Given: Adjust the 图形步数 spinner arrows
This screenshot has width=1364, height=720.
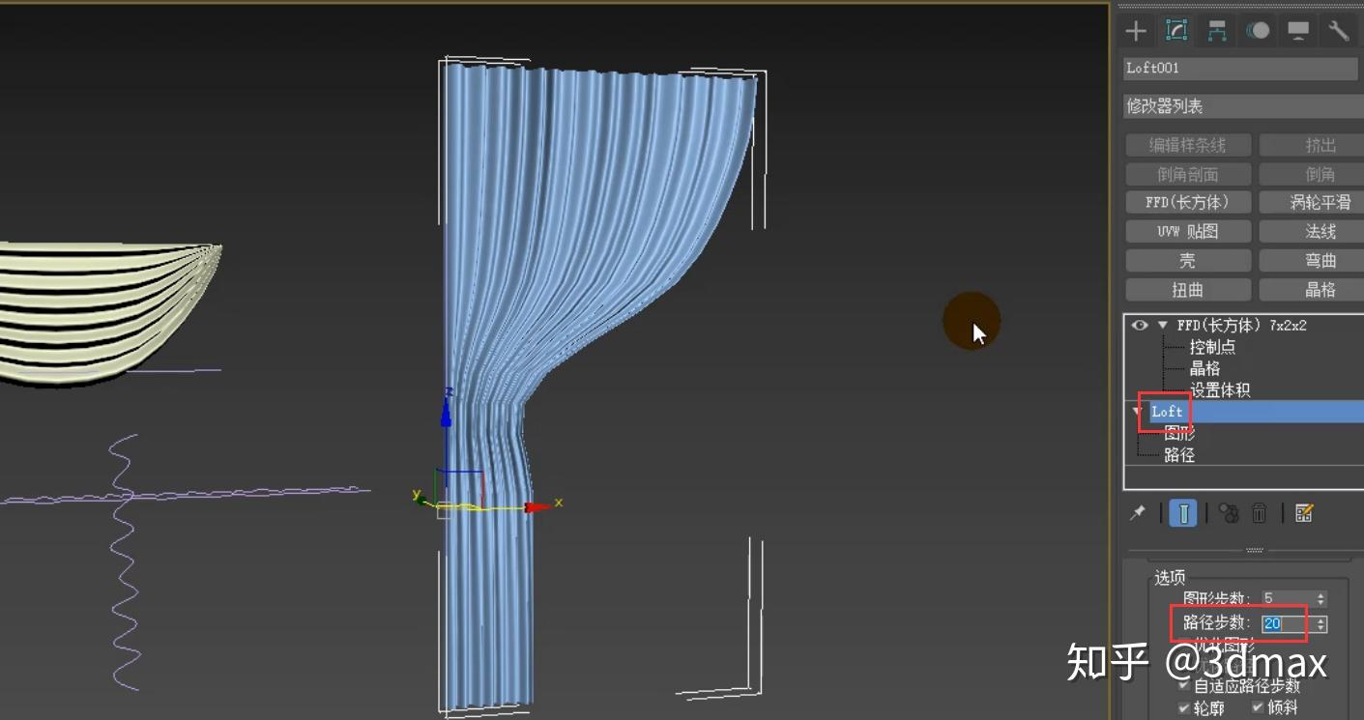Looking at the screenshot, I should [x=1321, y=599].
